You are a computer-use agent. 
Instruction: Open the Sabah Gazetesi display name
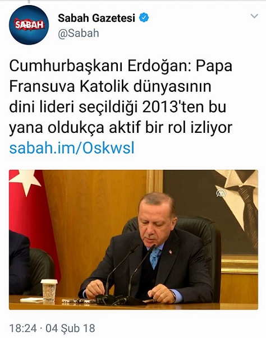pyautogui.click(x=97, y=18)
